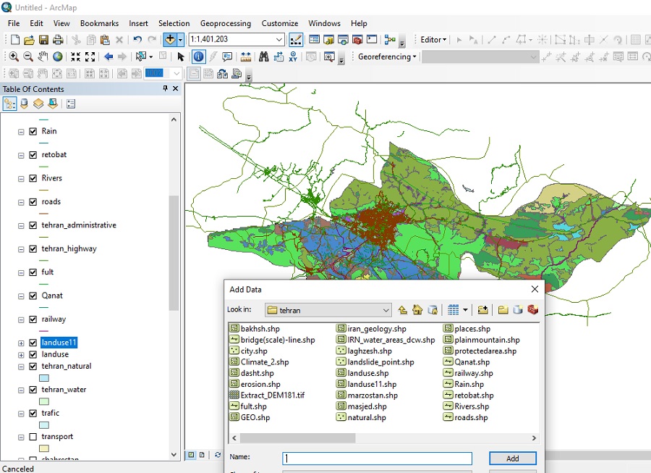Open the Editor menu button
651x473 pixels.
tap(433, 40)
